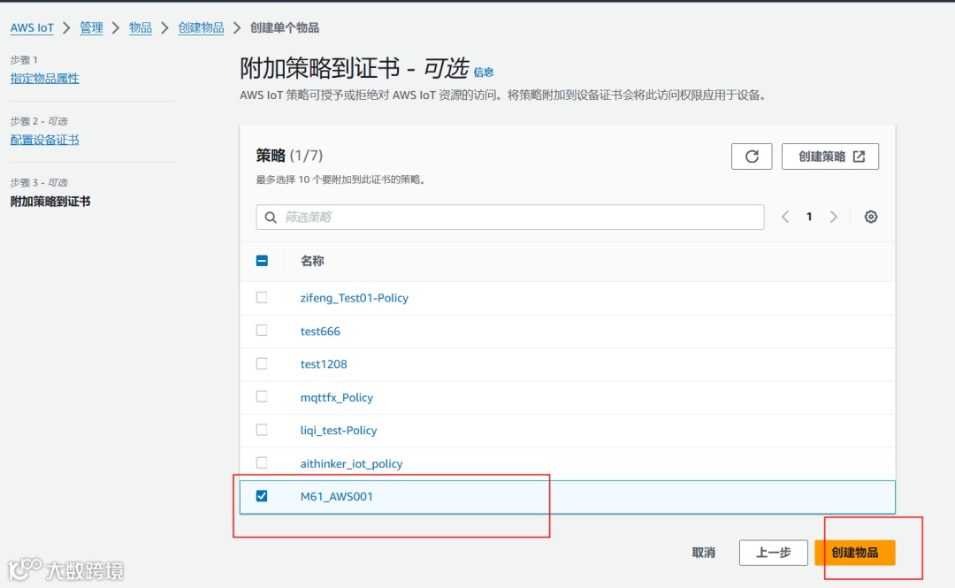Open test666 policy link
The image size is (955, 588).
(x=320, y=332)
